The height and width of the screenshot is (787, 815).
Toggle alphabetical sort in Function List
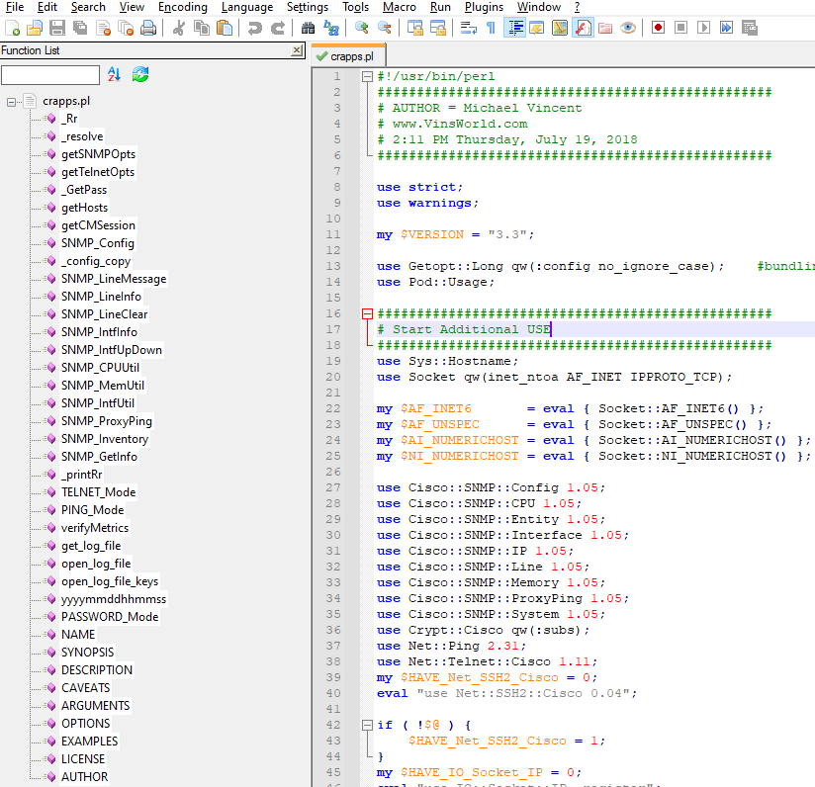(x=115, y=75)
